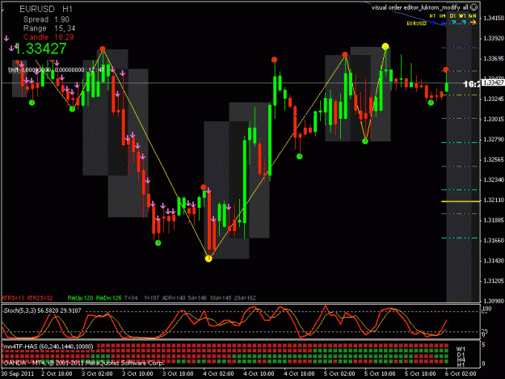Viewport: 505px width, 379px height.
Task: Click the current price tag 1.33427 on axis
Action: point(494,82)
